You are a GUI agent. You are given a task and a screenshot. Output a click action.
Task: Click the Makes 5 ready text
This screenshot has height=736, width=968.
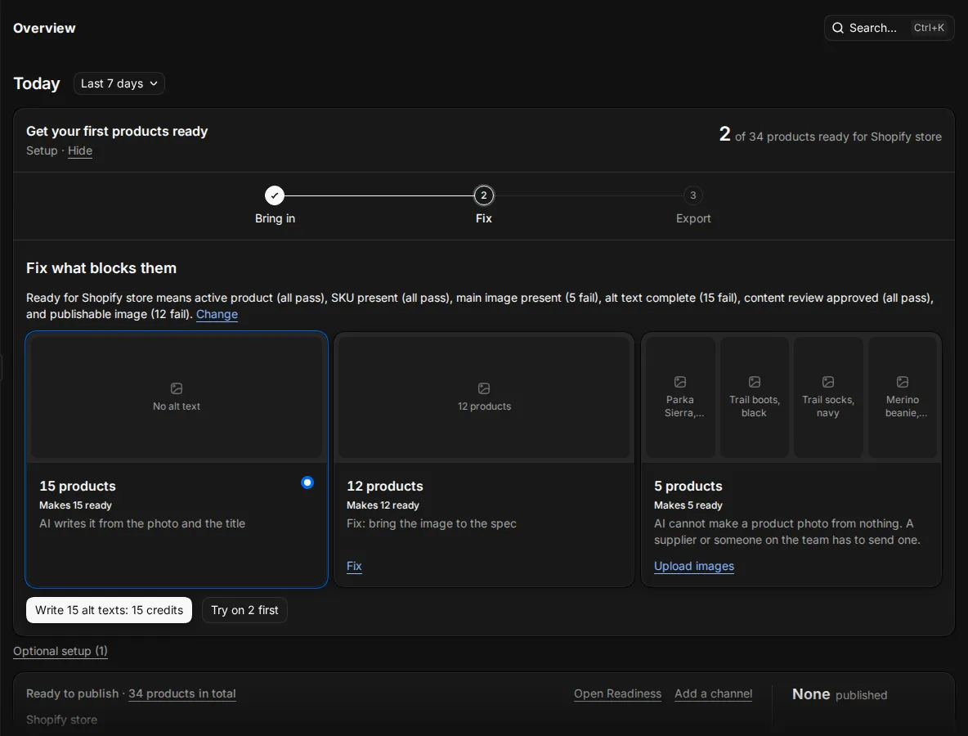(688, 505)
